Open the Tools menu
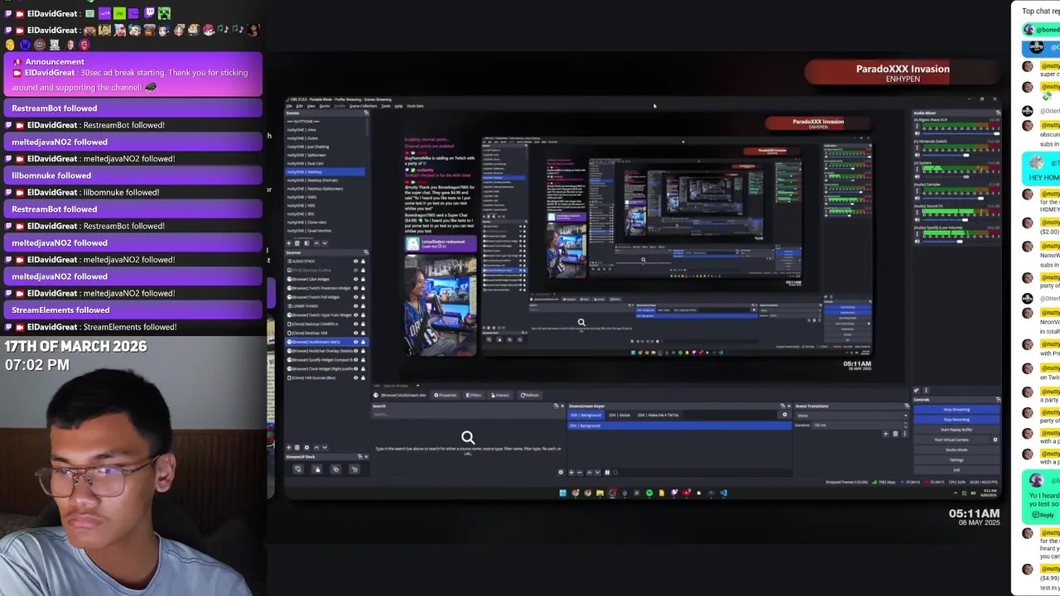Screen dimensions: 1060x596 click(x=386, y=106)
